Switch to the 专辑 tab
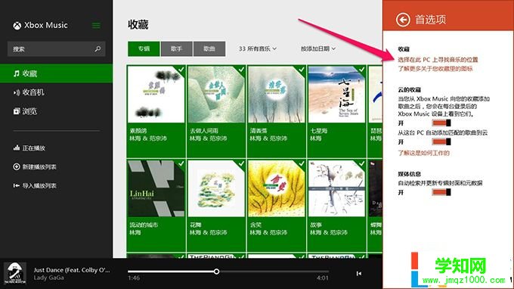Viewport: 514px width, 289px height. click(x=144, y=49)
